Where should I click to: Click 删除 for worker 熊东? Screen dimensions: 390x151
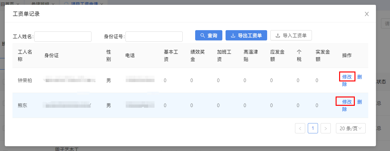359,102
